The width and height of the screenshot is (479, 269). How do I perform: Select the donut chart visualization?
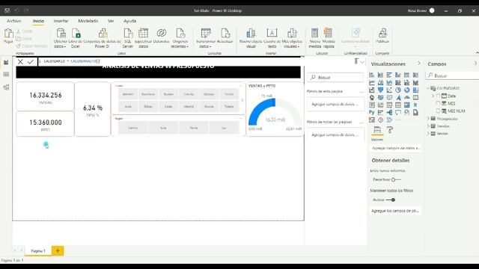point(406,90)
